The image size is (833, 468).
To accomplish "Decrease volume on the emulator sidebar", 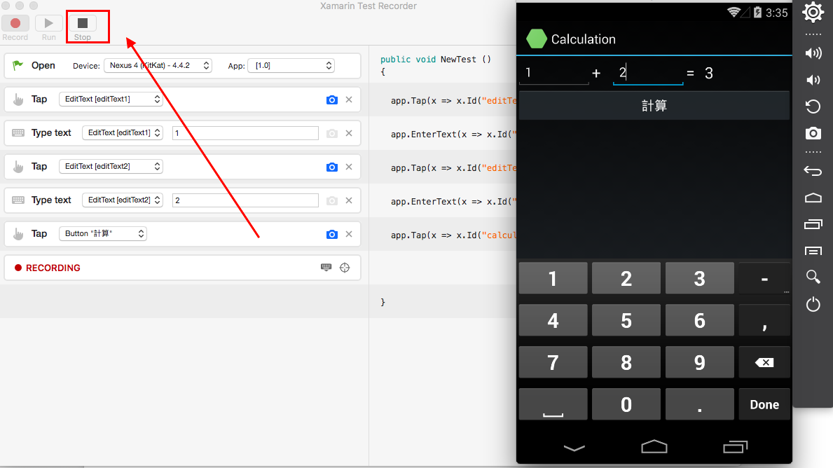I will (813, 80).
